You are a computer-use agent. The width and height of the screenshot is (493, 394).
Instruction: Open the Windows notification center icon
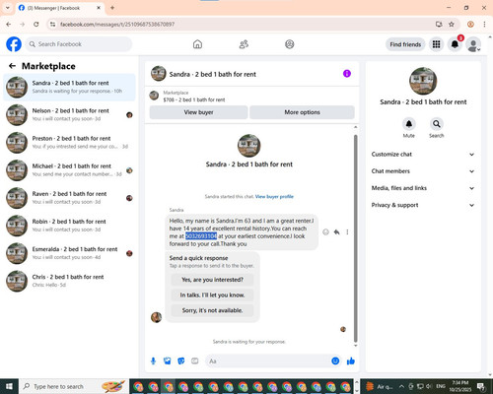point(481,386)
